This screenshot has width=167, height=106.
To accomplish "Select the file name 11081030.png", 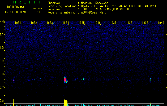I will pyautogui.click(x=15, y=7).
